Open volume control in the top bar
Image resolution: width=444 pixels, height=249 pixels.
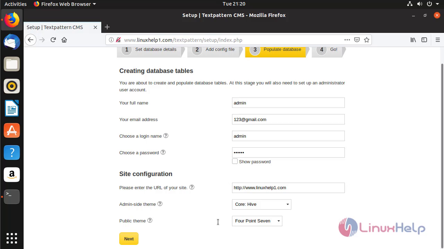click(420, 4)
